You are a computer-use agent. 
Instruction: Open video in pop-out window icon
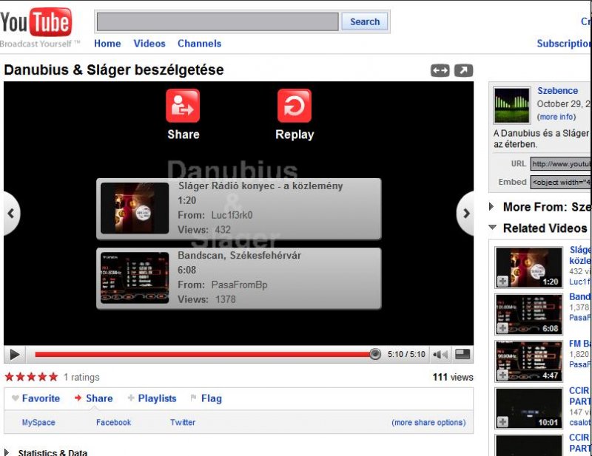click(x=463, y=70)
